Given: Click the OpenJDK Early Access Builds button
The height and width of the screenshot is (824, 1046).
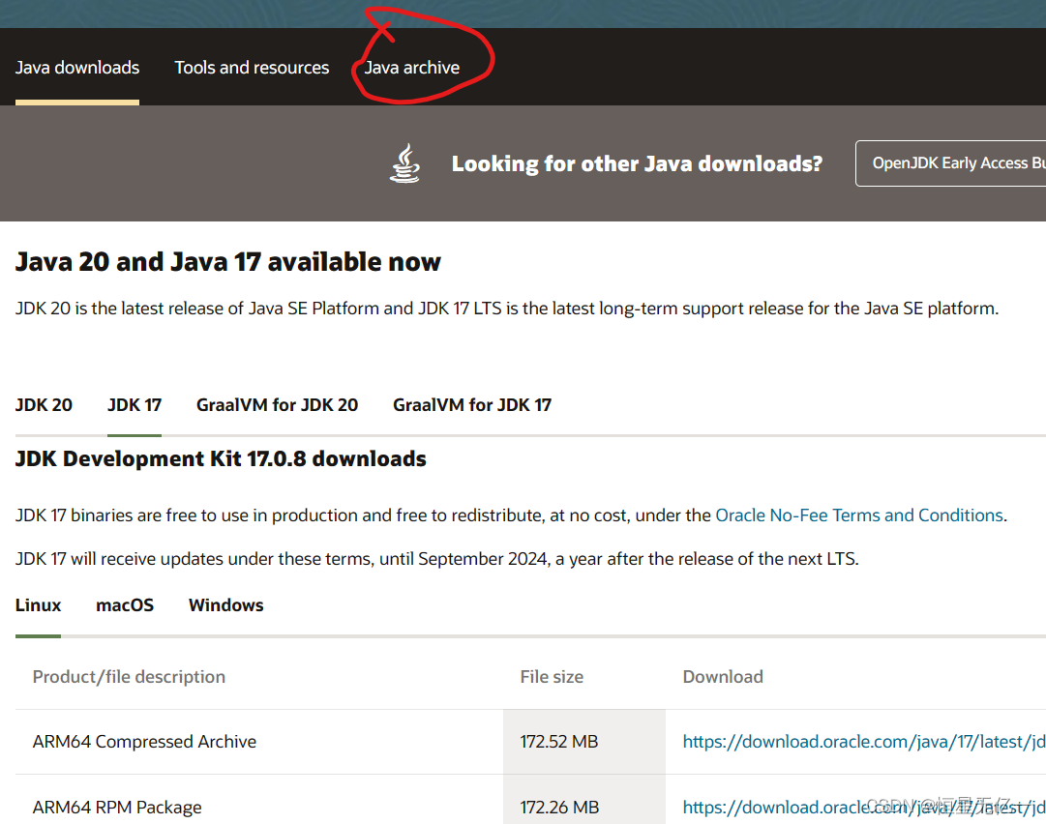Looking at the screenshot, I should point(958,162).
